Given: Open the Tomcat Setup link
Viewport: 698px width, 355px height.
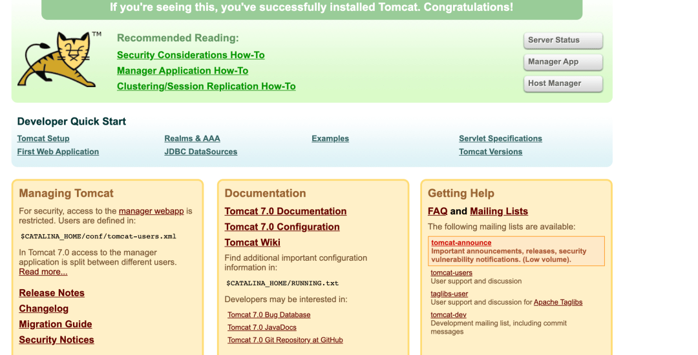Looking at the screenshot, I should [43, 139].
